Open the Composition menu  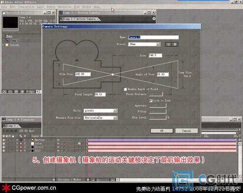(x=26, y=7)
